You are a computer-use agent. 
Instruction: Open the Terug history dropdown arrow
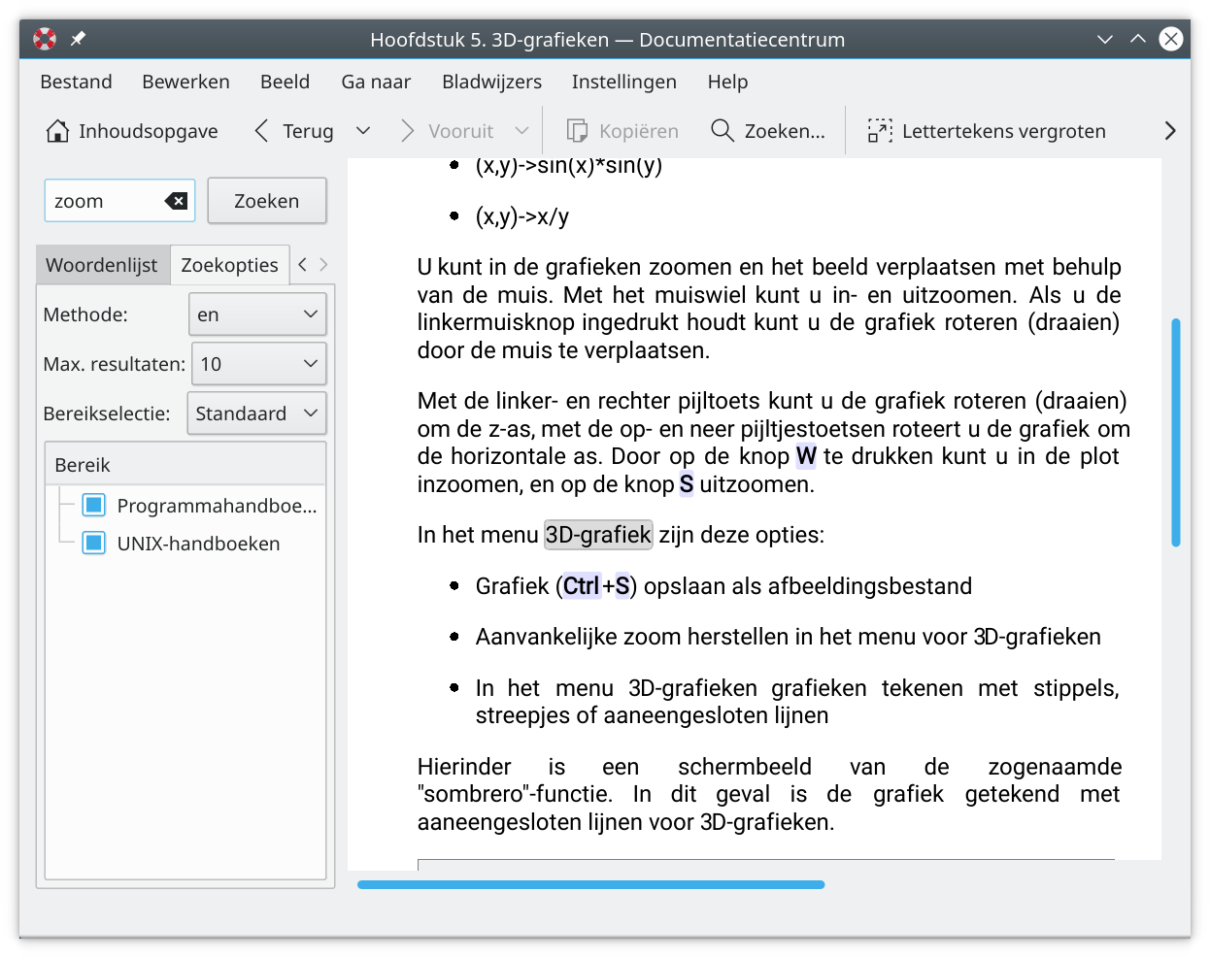[363, 131]
